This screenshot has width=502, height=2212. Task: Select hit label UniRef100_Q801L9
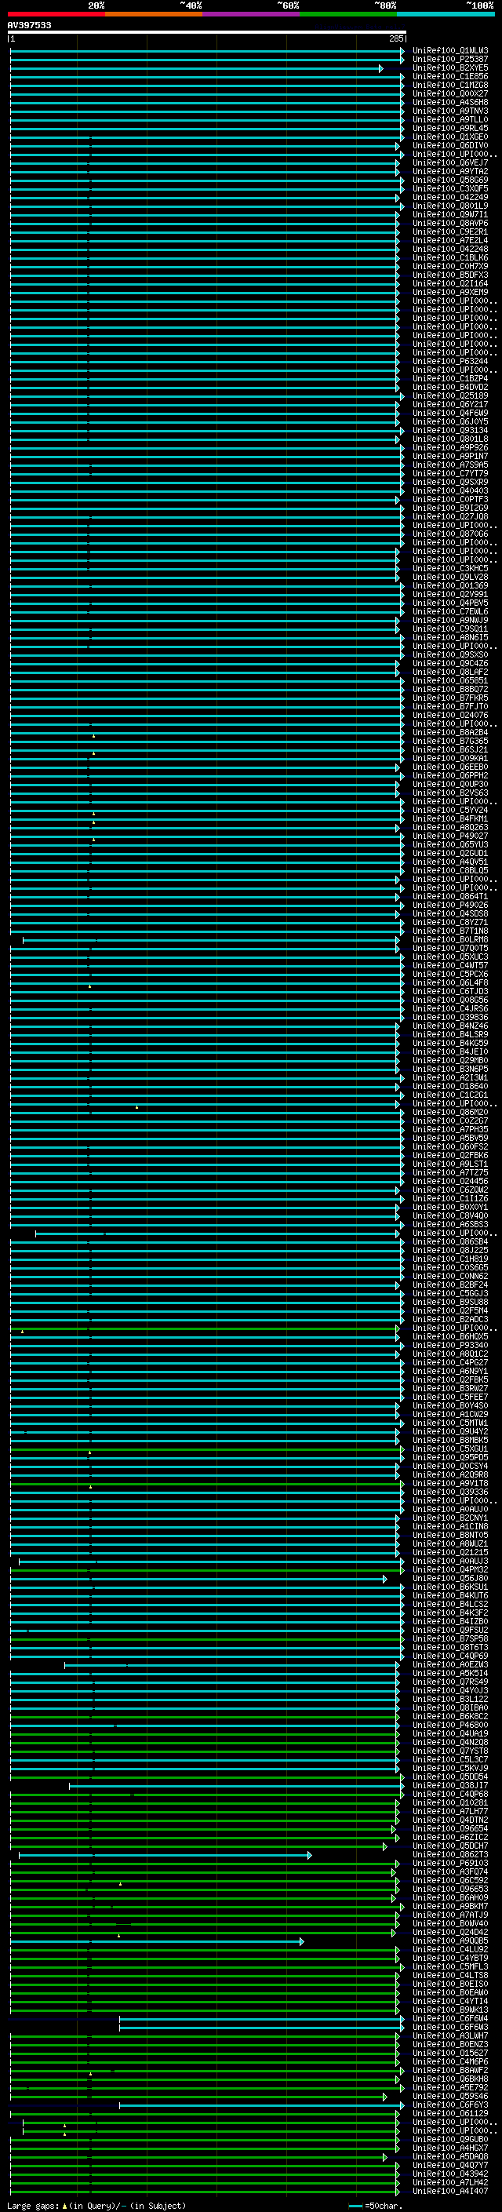(x=449, y=206)
